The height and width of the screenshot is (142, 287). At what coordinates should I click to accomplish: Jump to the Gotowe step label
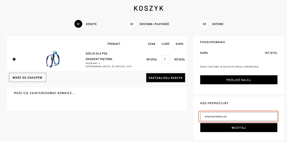tap(218, 24)
